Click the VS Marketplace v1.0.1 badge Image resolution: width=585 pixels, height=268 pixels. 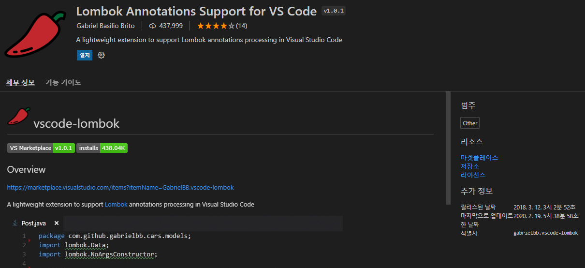[41, 148]
